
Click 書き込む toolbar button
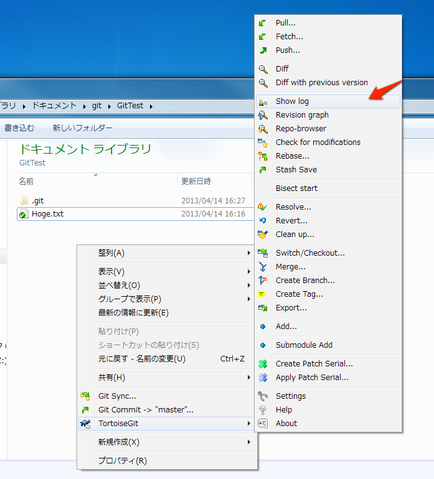point(19,128)
